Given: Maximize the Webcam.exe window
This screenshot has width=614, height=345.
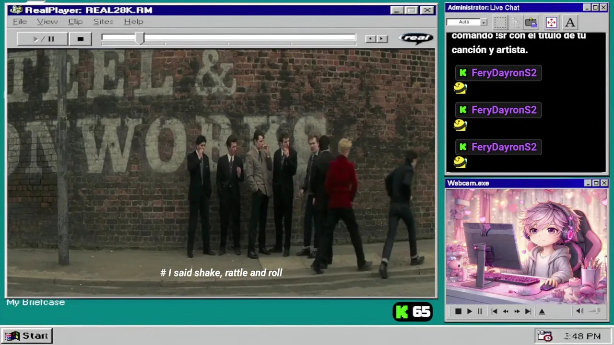Looking at the screenshot, I should (x=596, y=183).
